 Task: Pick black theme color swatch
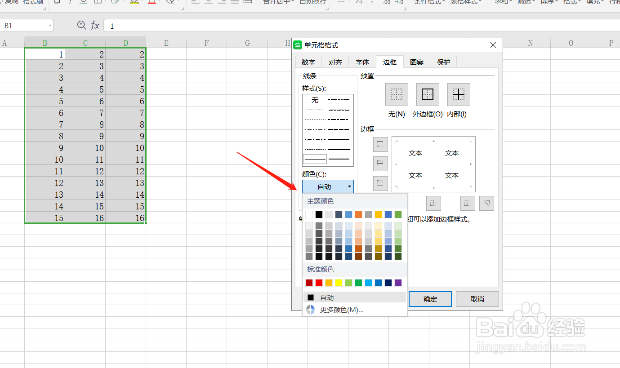coord(319,214)
